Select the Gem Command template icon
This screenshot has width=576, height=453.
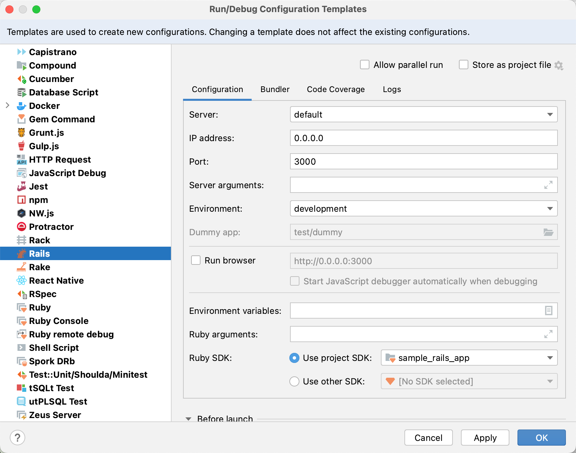click(x=22, y=119)
